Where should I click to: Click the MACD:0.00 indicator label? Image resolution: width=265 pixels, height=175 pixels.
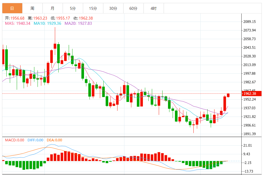coord(14,140)
